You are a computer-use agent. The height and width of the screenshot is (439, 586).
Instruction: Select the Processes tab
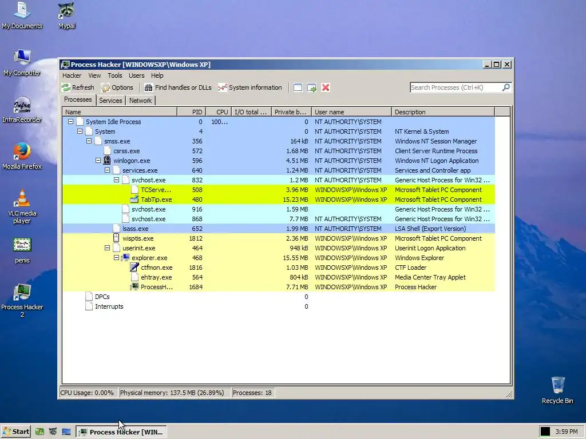[x=78, y=99]
